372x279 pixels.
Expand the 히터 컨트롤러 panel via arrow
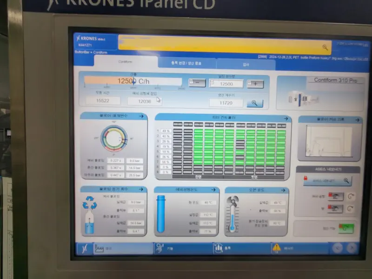[x=286, y=119]
